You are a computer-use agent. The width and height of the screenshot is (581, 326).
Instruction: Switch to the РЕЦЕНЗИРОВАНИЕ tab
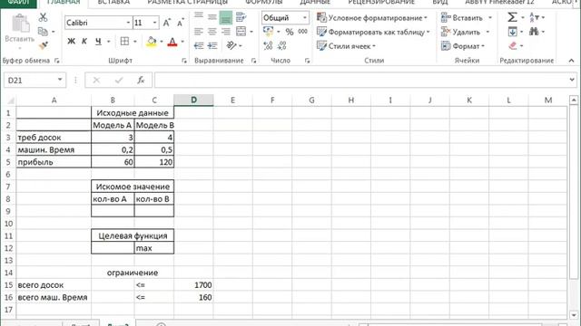pos(381,2)
